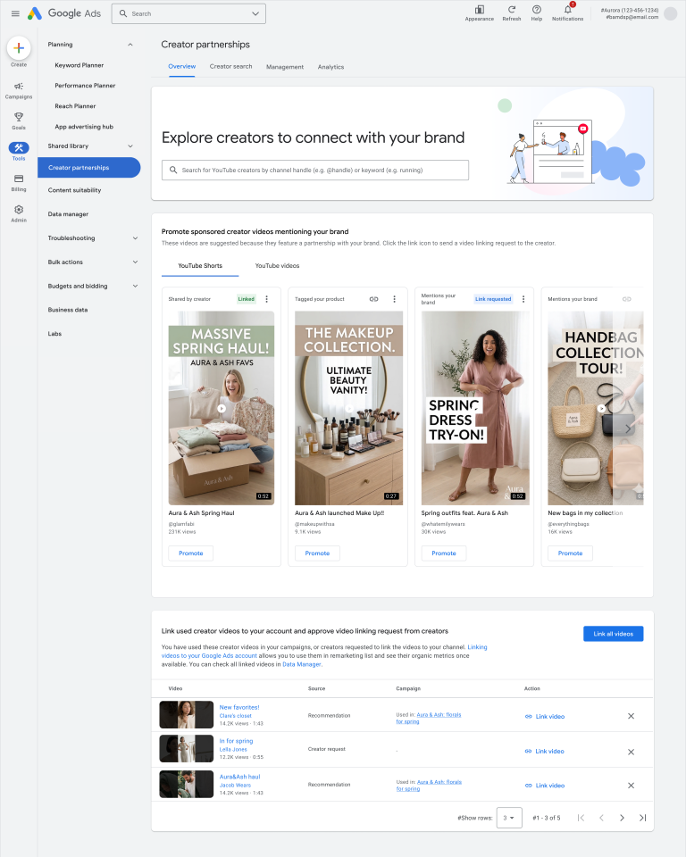
Task: Open App advertising hub
Action: click(84, 126)
